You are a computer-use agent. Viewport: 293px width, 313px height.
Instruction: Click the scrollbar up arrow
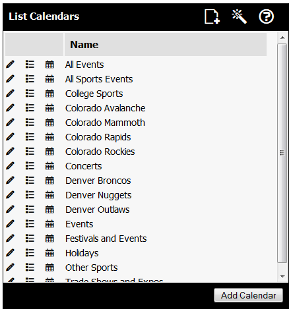tap(282, 38)
